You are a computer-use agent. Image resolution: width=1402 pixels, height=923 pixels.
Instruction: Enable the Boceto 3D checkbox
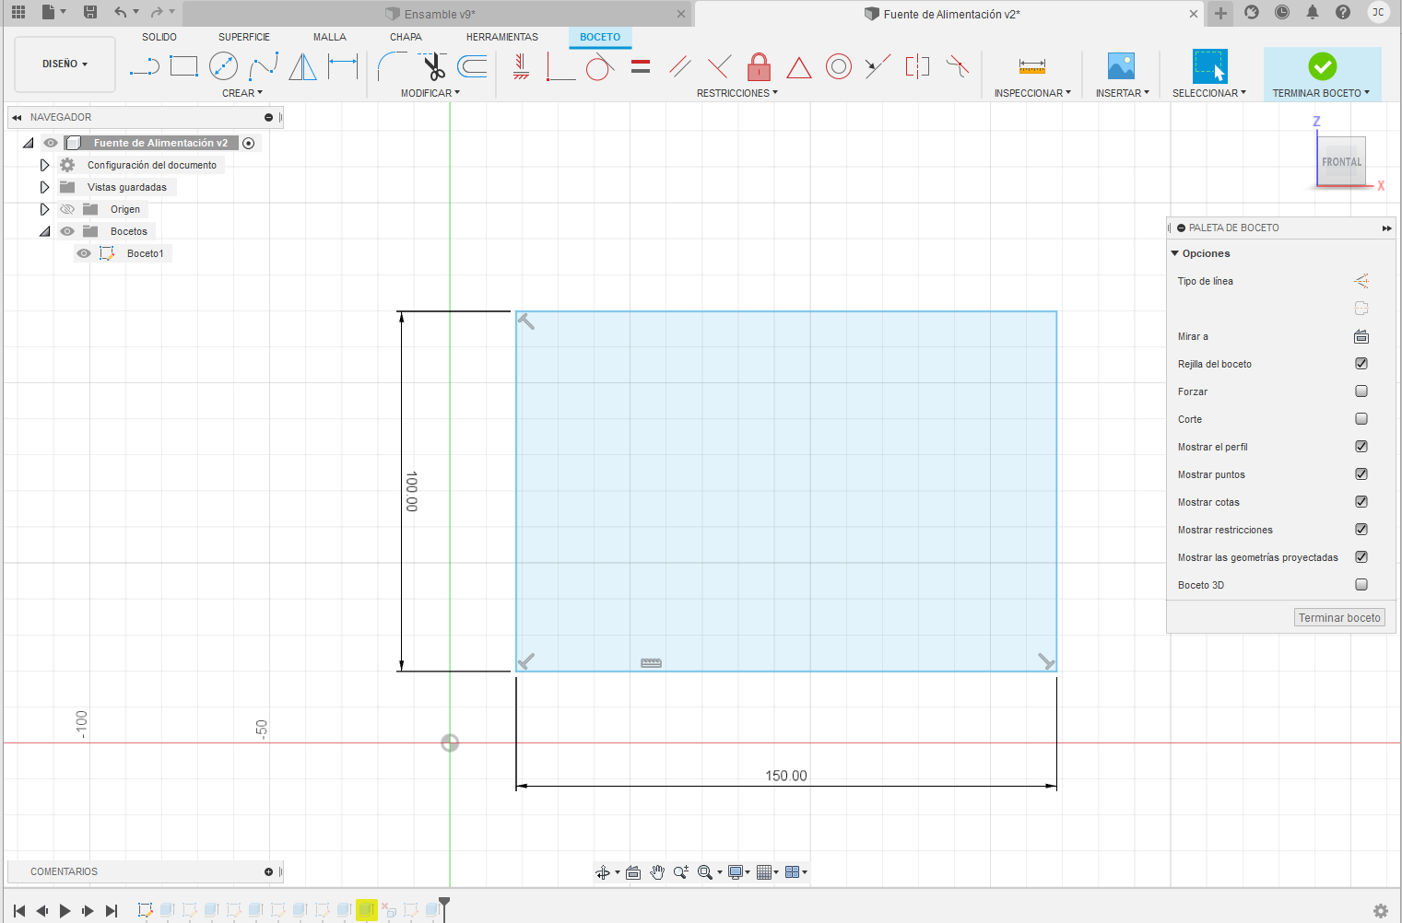point(1361,585)
